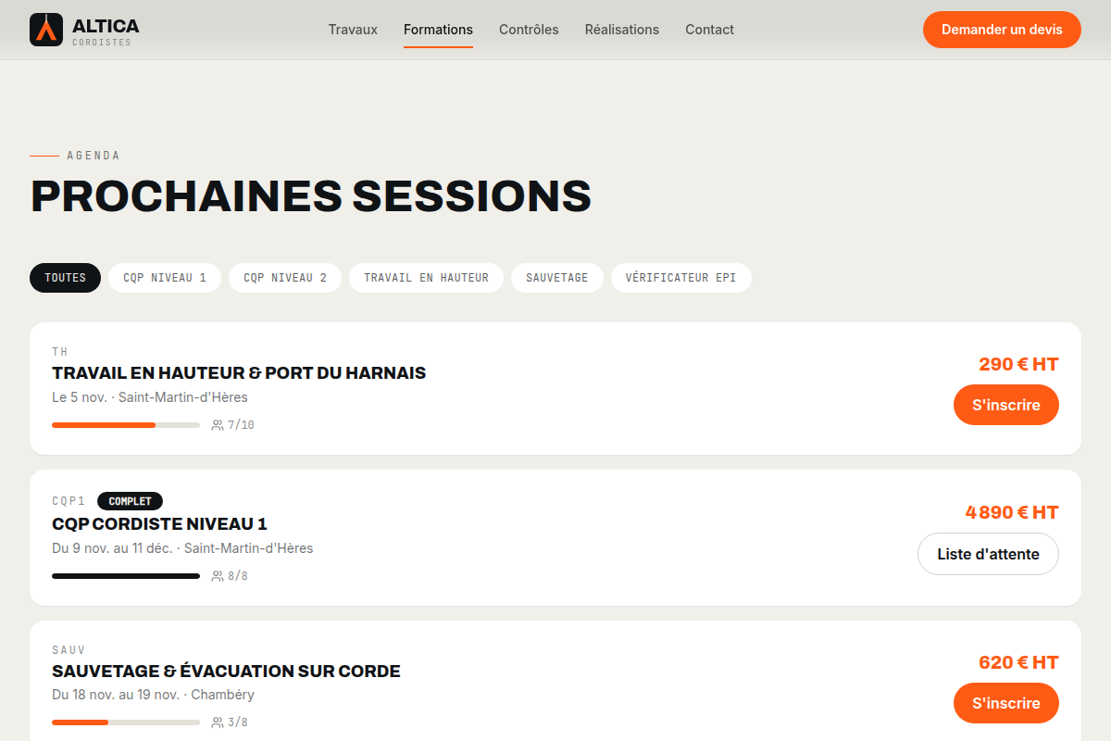Viewport: 1111px width, 741px height.
Task: Click the Travail en hauteur progress bar
Action: point(126,425)
